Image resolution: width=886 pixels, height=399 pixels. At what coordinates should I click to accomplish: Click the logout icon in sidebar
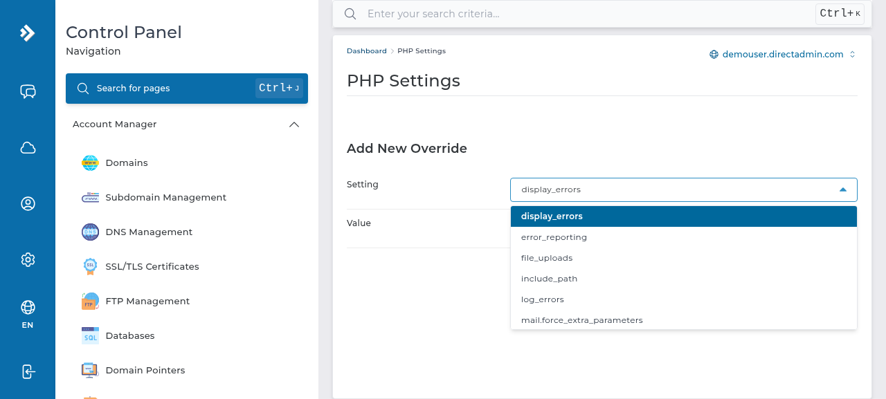(x=28, y=371)
